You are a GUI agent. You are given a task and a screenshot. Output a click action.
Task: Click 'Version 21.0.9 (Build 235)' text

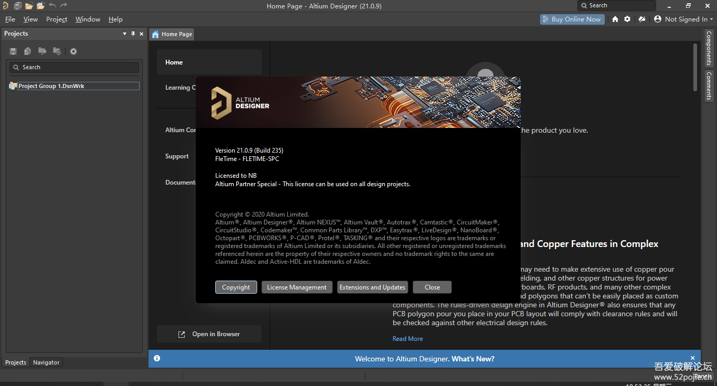249,151
